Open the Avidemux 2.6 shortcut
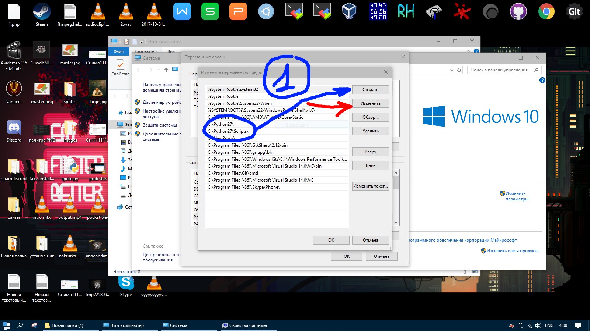The height and width of the screenshot is (331, 590). tap(14, 56)
